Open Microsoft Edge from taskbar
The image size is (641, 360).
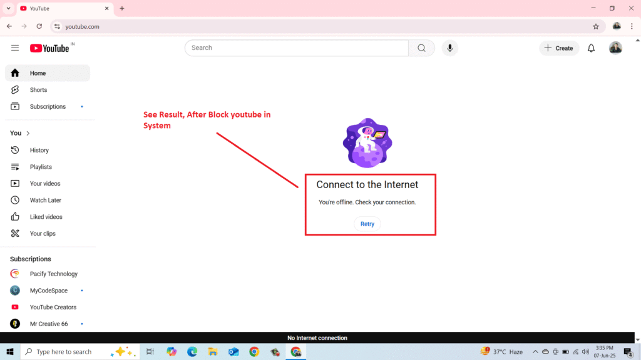point(192,351)
